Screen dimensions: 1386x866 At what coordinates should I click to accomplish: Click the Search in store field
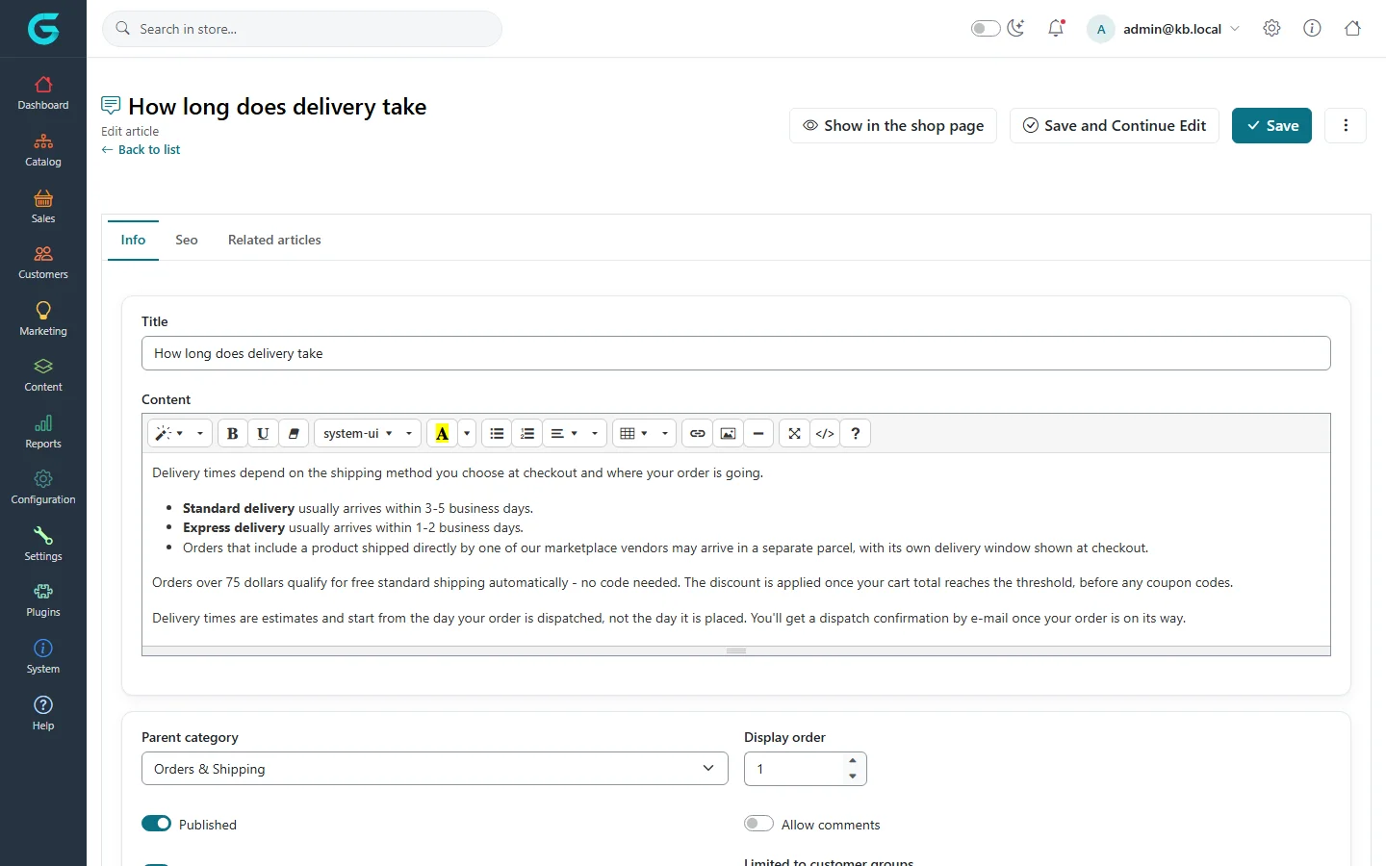(302, 29)
